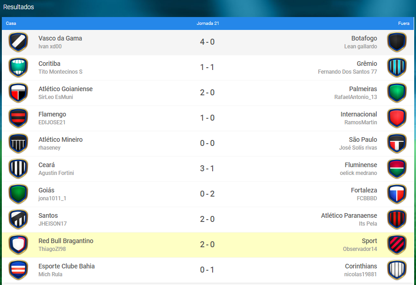Open the Corinthians white striped crest
Viewport: 416px width, 285px height.
(397, 270)
